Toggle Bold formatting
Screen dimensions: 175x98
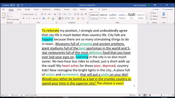[x=24, y=18]
